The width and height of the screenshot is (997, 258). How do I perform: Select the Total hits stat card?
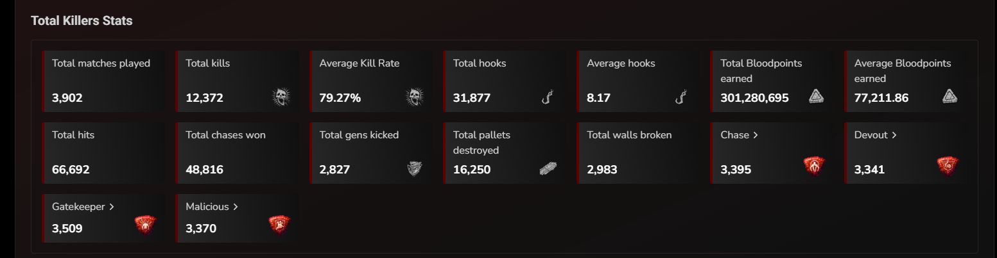103,153
